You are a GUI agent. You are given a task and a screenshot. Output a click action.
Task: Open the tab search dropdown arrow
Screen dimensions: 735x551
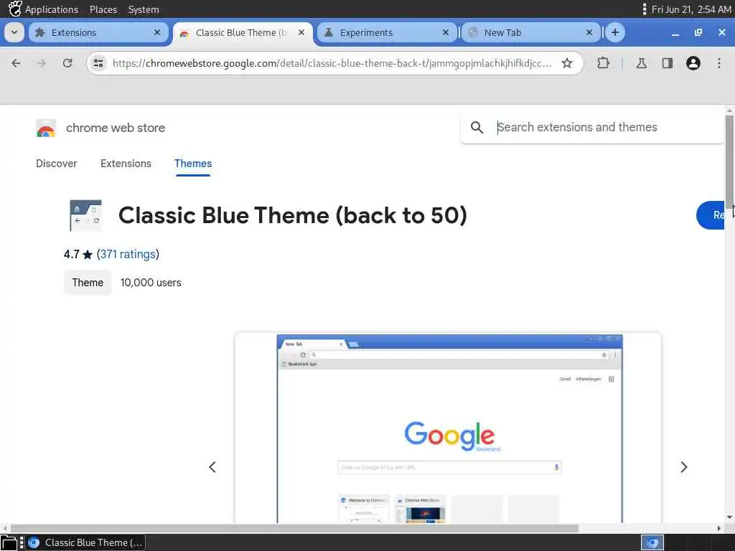(14, 32)
